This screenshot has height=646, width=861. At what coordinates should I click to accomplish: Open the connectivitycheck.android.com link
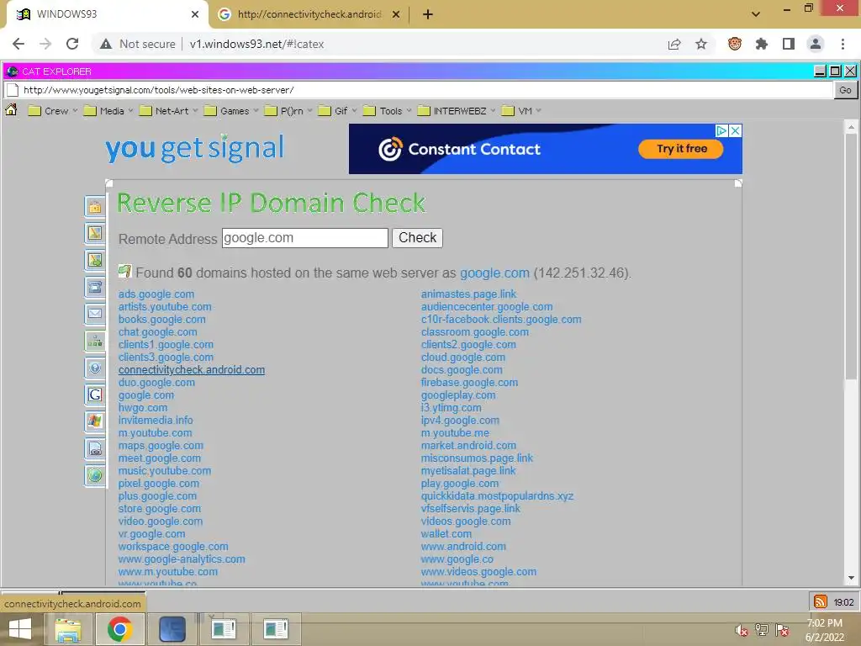tap(192, 370)
